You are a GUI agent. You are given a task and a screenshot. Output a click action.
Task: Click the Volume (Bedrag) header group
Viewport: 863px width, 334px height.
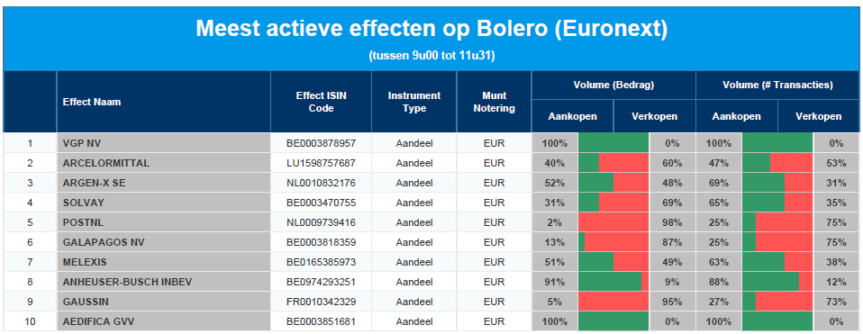(x=613, y=86)
